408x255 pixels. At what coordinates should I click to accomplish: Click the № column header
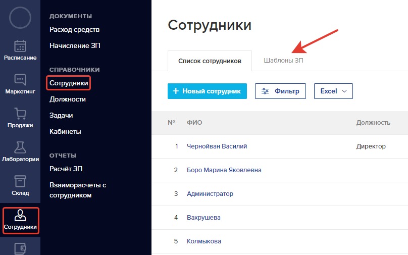pyautogui.click(x=172, y=123)
